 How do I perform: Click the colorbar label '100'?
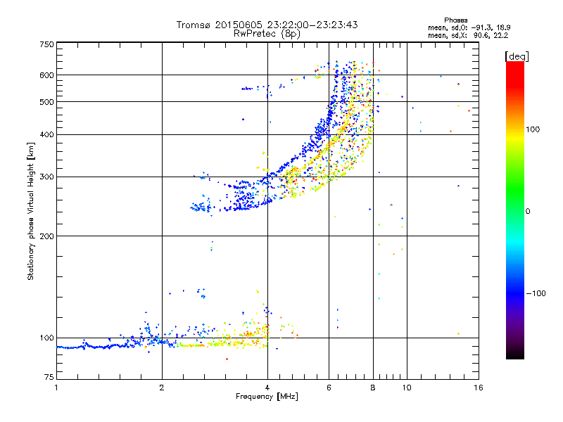click(533, 129)
